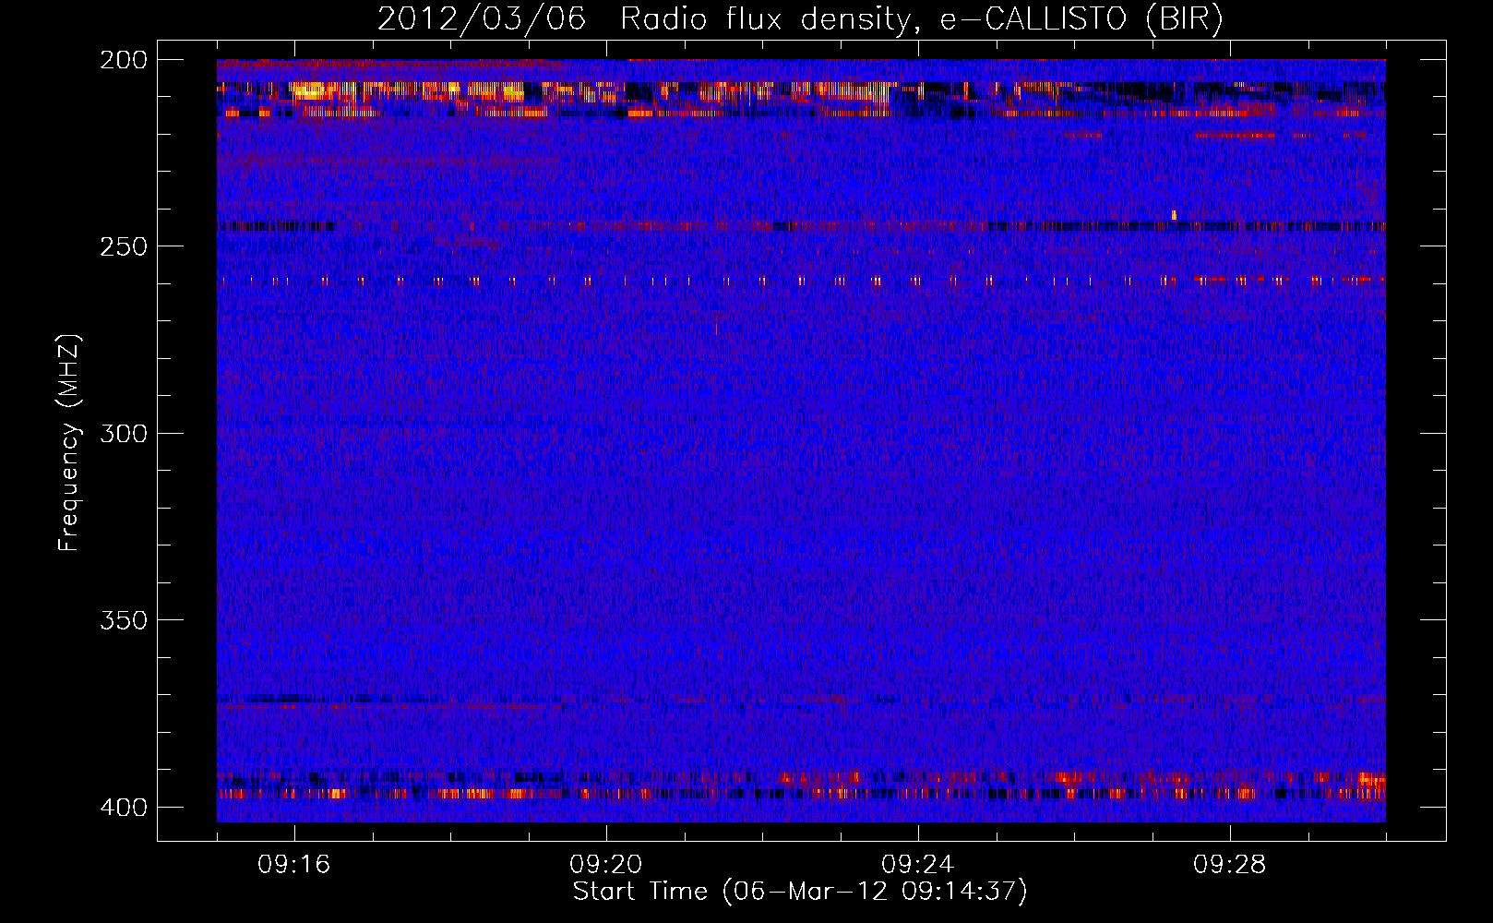Click the plot title 'Radio flux density, e-CALLISTO (BIR)'
The height and width of the screenshot is (923, 1493).
tap(921, 19)
